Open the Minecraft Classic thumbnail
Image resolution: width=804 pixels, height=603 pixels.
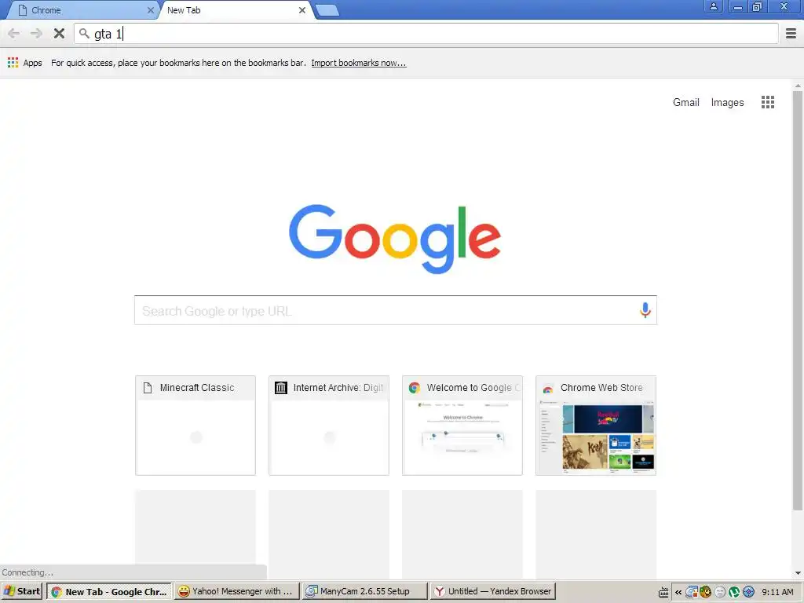[x=196, y=426]
